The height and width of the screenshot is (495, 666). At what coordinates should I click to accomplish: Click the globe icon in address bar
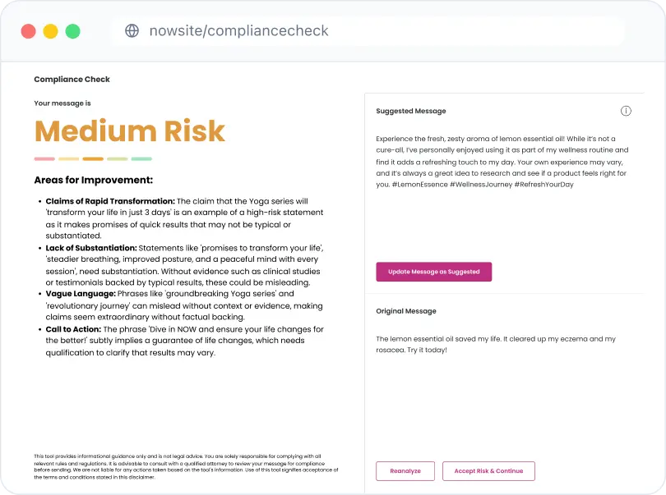coord(132,31)
